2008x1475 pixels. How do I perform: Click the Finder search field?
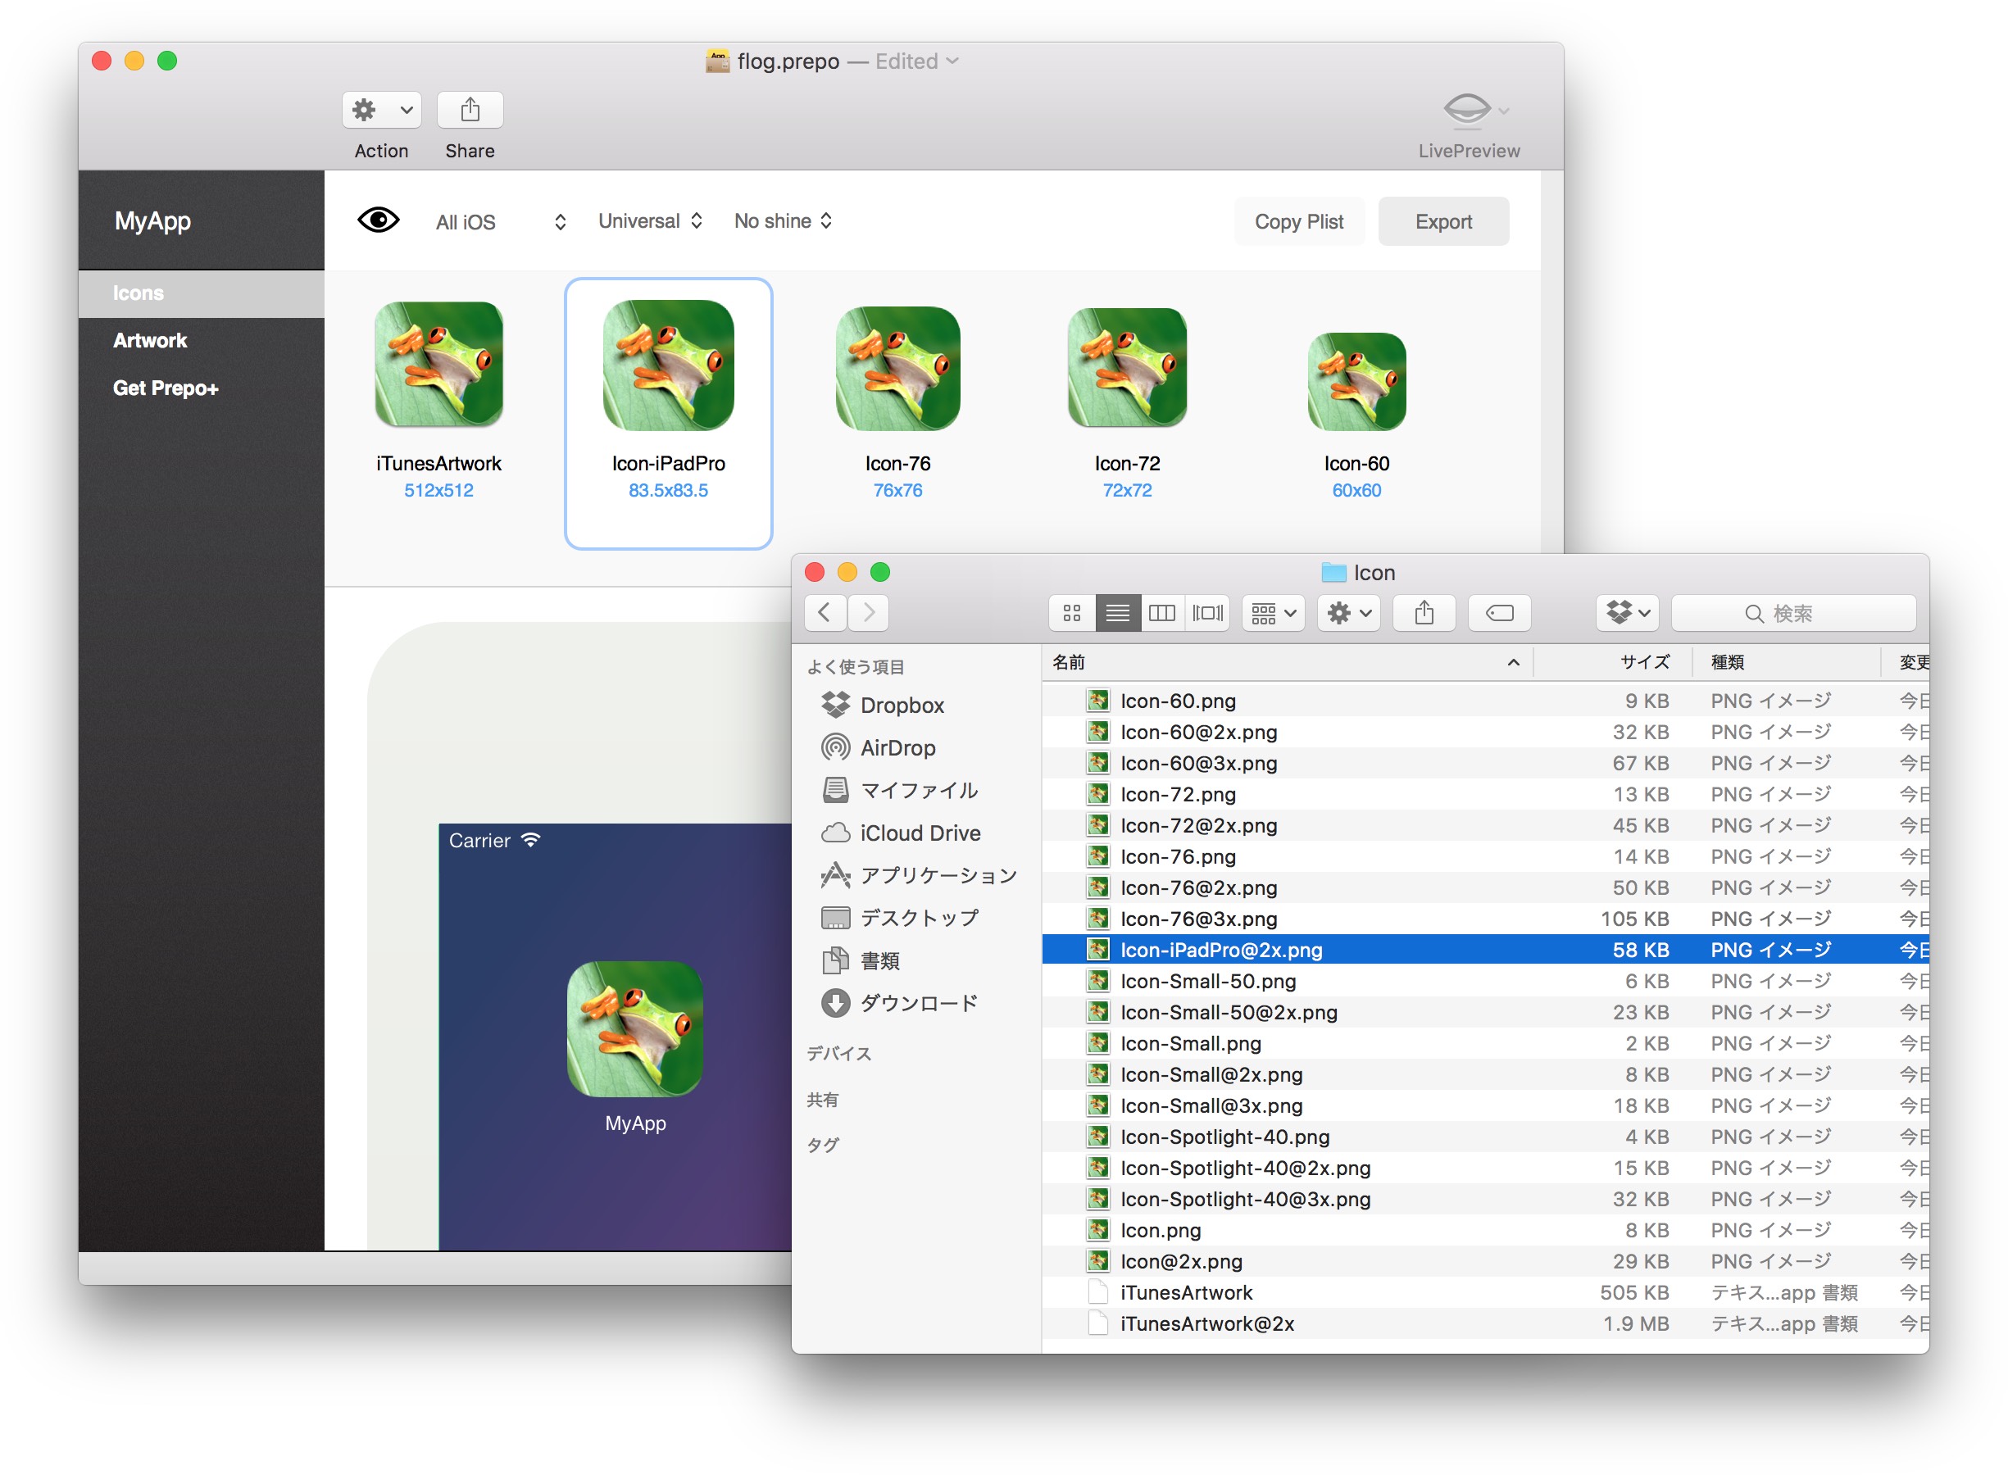tap(1792, 614)
